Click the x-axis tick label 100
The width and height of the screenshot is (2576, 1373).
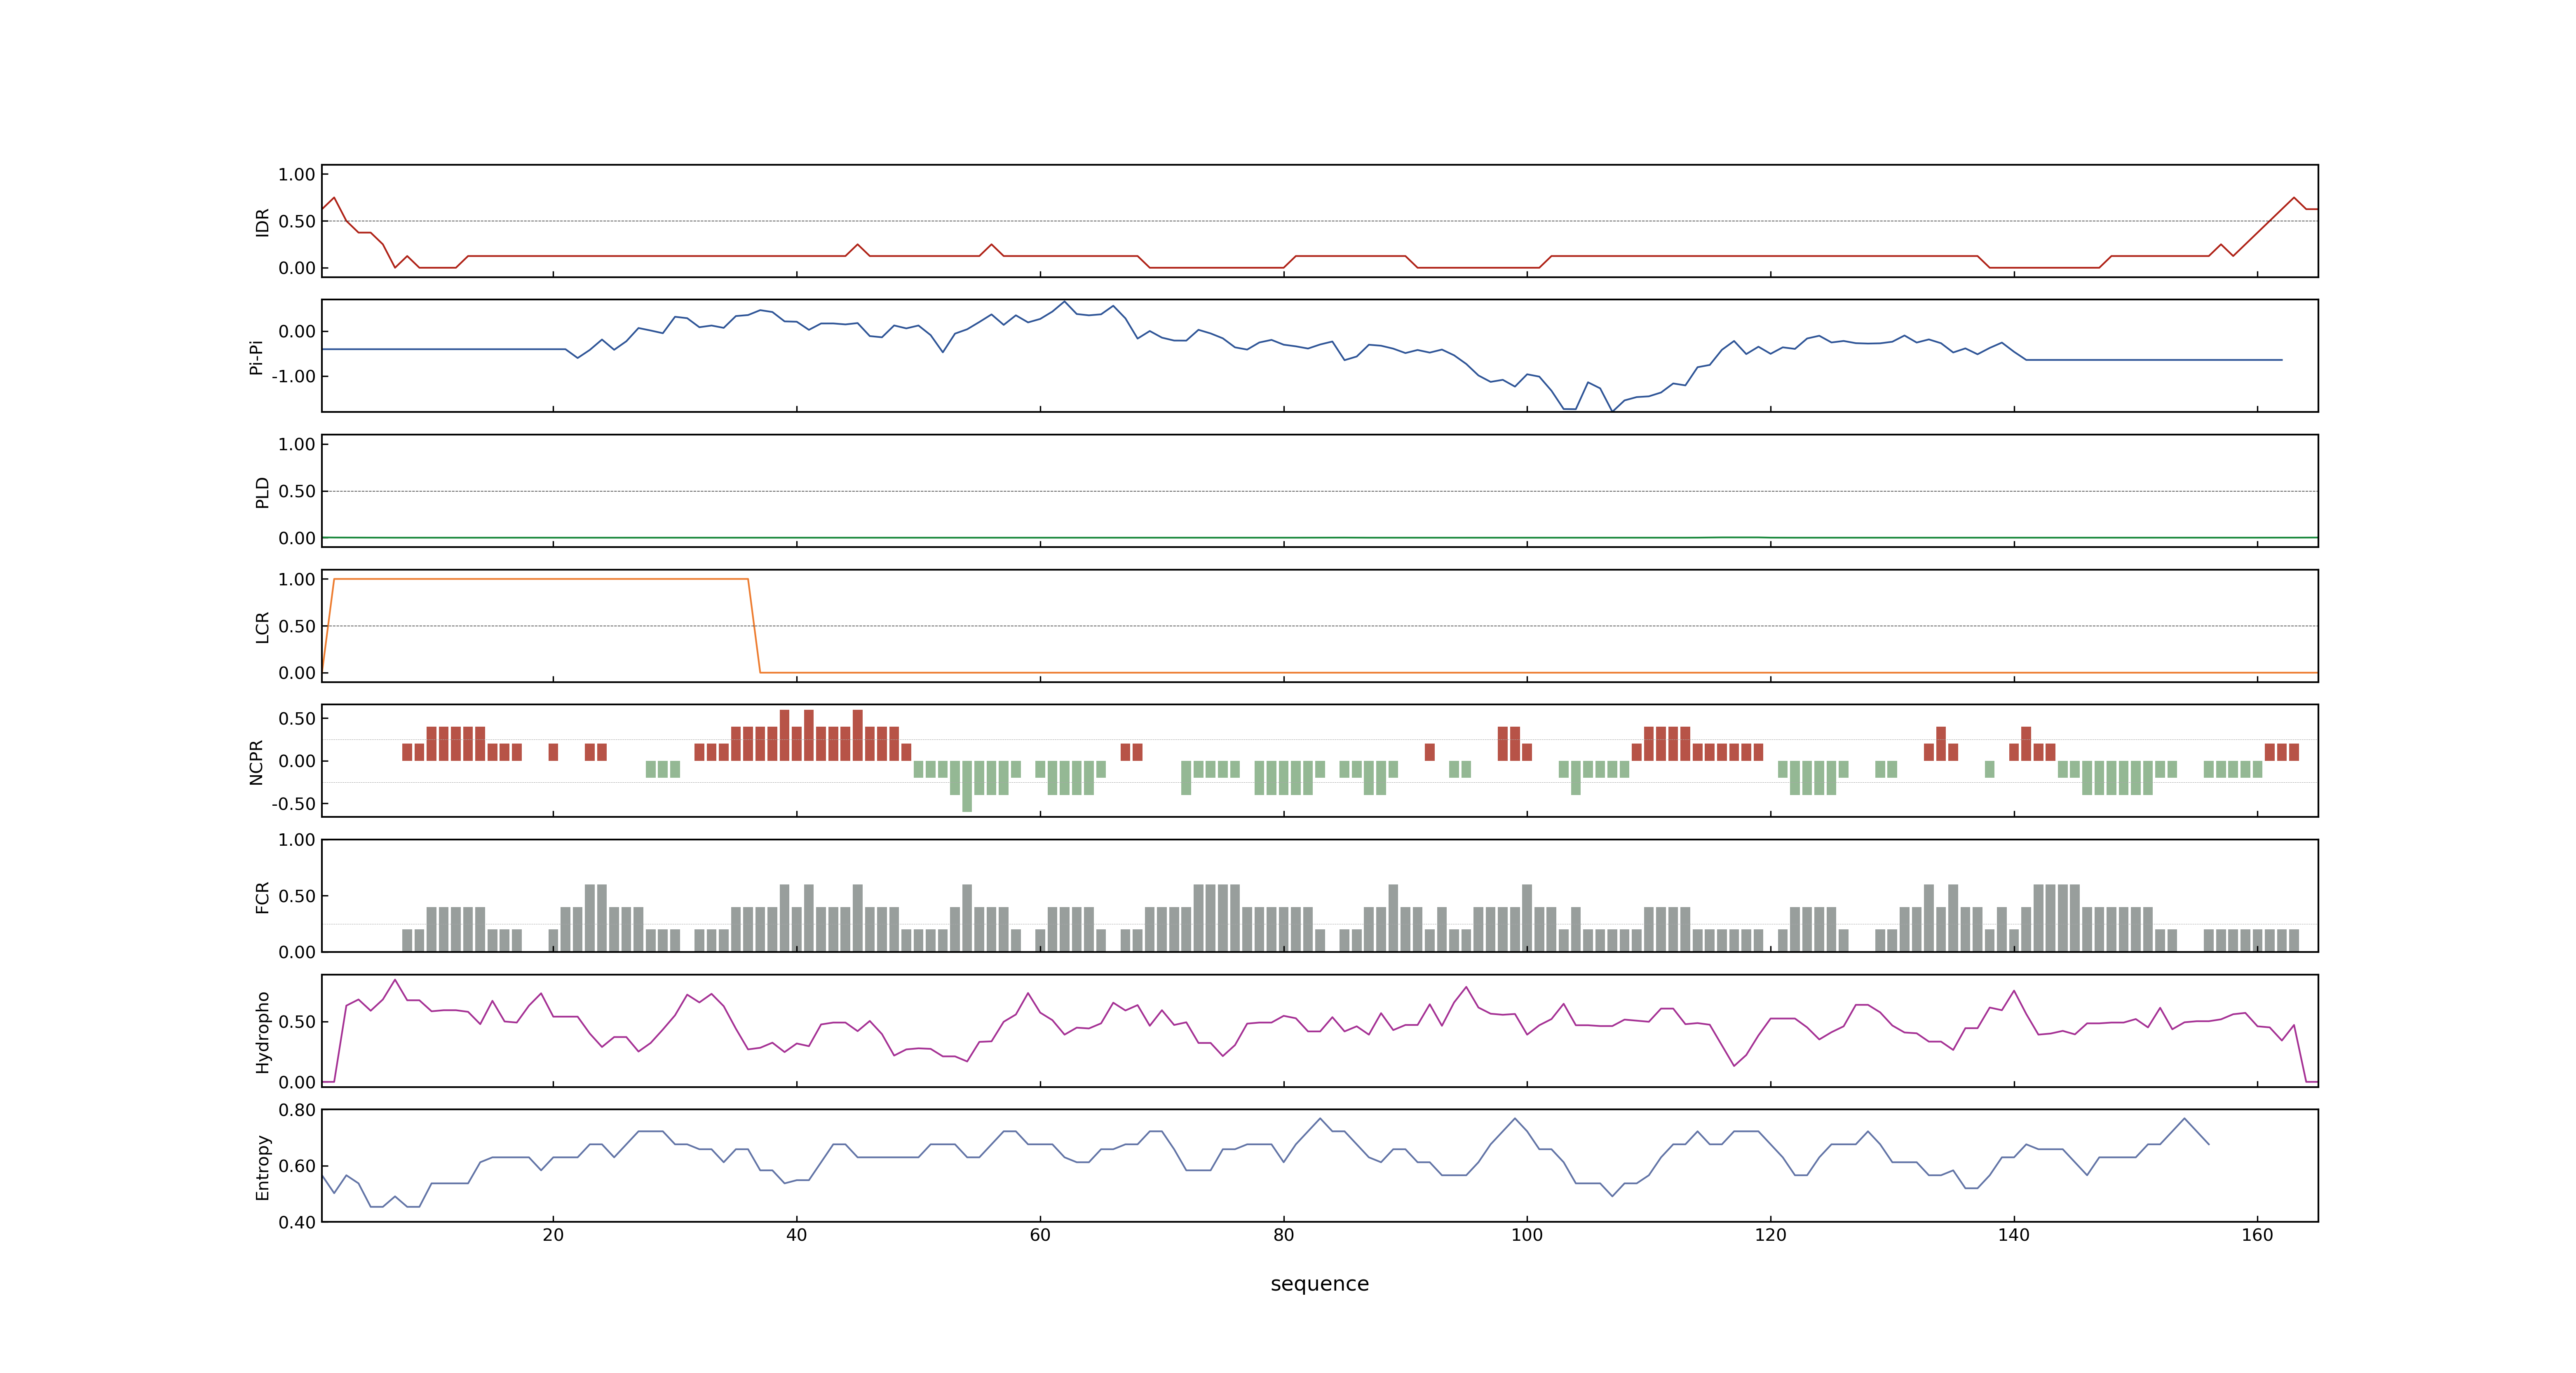coord(1527,1235)
